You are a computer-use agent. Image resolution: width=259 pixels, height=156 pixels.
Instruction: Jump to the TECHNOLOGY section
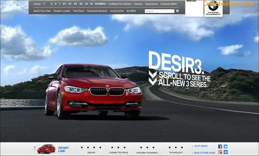(176, 153)
